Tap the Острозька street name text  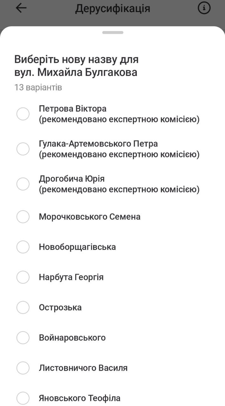[x=60, y=307]
